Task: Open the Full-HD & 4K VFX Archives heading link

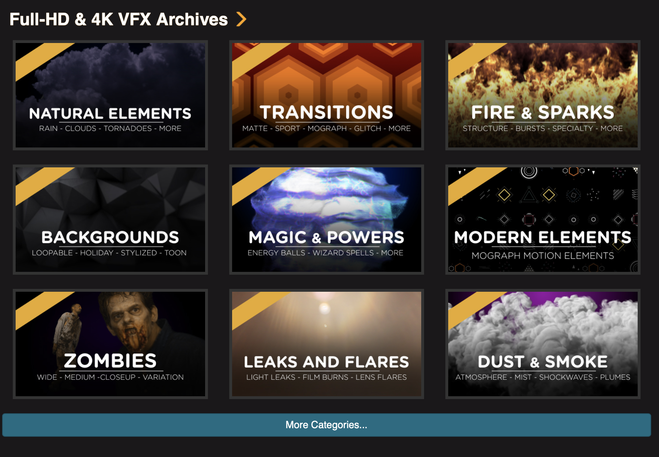Action: (118, 19)
